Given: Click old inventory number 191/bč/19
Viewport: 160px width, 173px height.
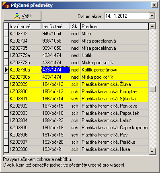Looking at the screenshot, I should (55, 135).
